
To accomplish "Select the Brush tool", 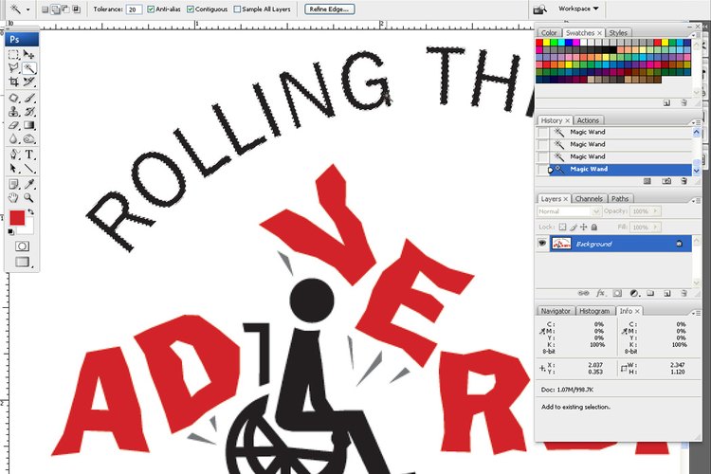I will [29, 98].
